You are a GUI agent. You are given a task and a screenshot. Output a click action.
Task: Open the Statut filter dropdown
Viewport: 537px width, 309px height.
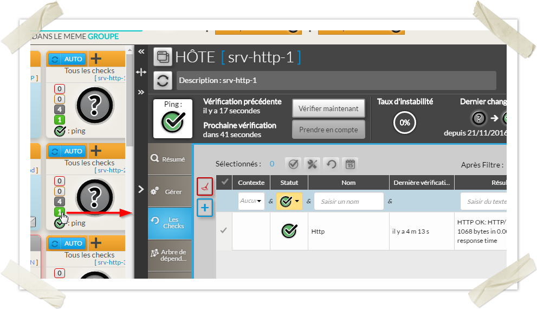[289, 201]
